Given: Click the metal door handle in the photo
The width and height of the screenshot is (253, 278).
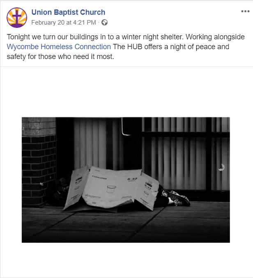Looking at the screenshot, I should (125, 127).
